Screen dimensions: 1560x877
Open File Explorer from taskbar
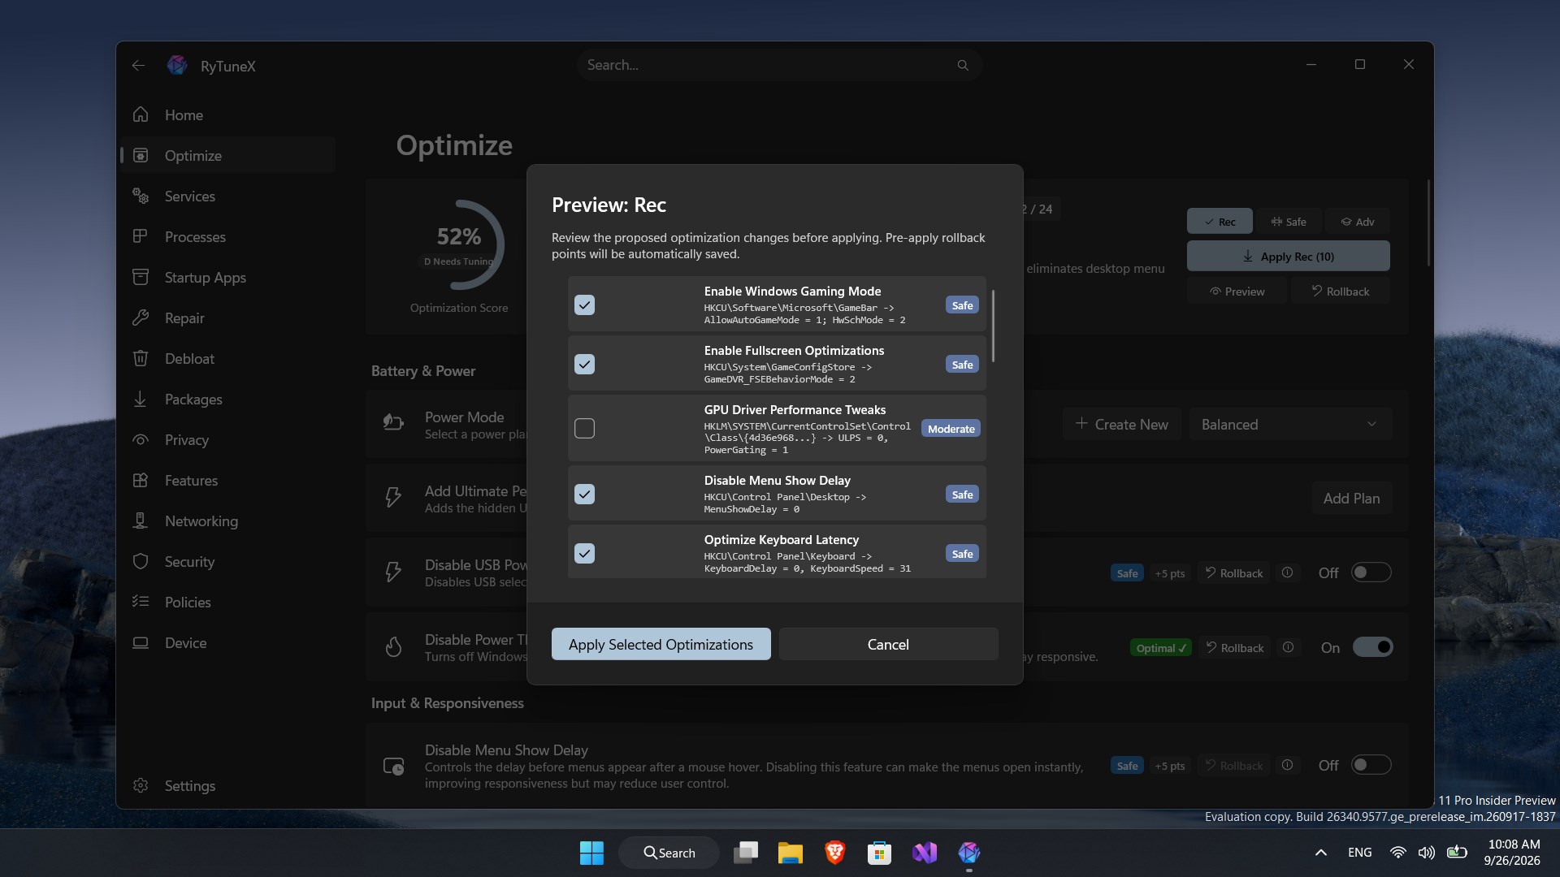pos(790,853)
